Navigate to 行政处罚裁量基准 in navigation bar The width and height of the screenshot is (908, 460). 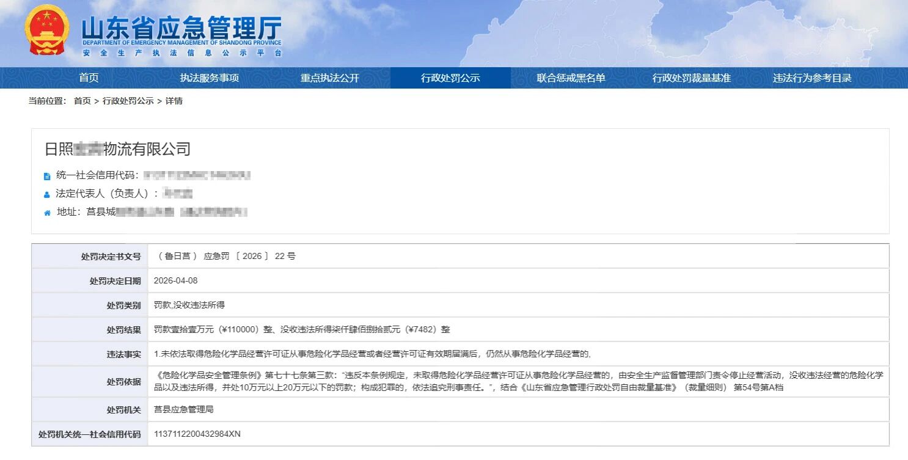[691, 78]
